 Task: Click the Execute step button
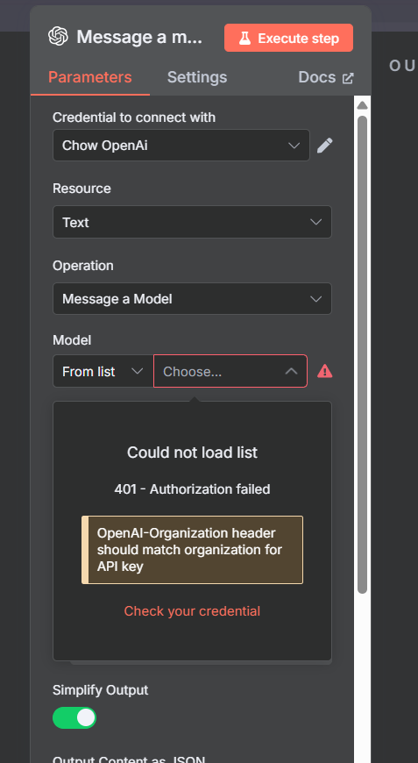pos(288,38)
